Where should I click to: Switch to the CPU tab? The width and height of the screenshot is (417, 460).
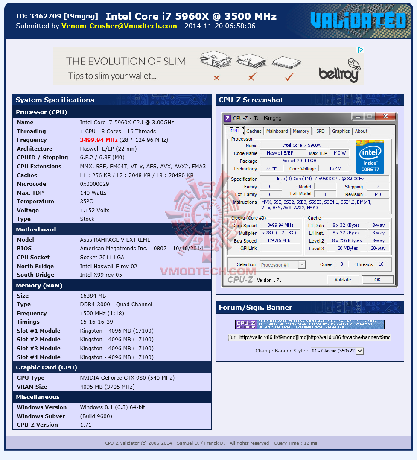coord(235,131)
